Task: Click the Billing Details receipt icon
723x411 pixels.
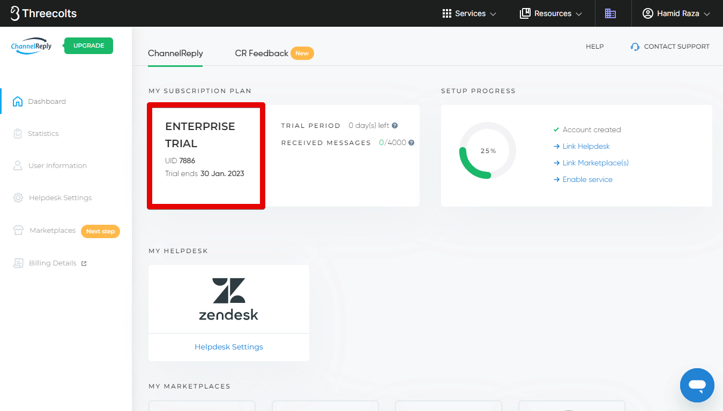Action: pos(19,263)
